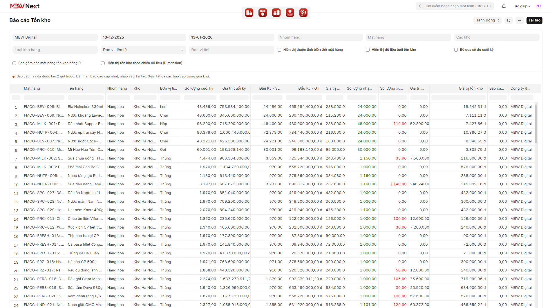Image resolution: width=550 pixels, height=308 pixels.
Task: Click the stock receipt icon with down arrow
Action: 249,12
